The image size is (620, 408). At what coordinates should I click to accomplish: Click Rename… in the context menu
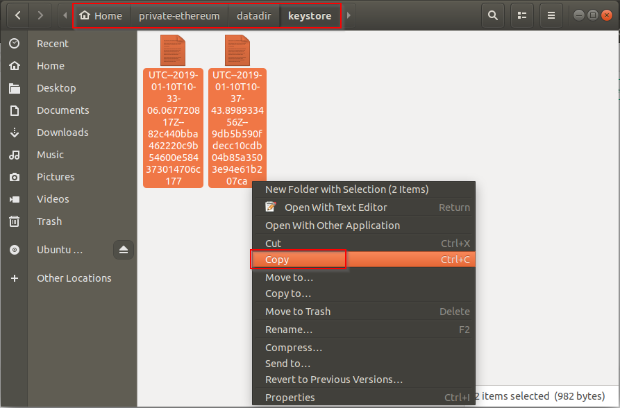point(289,330)
